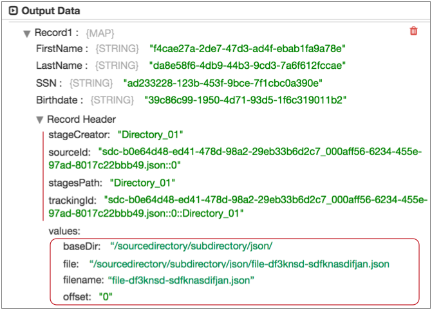
Task: Click the FirstName string value
Action: coord(248,49)
